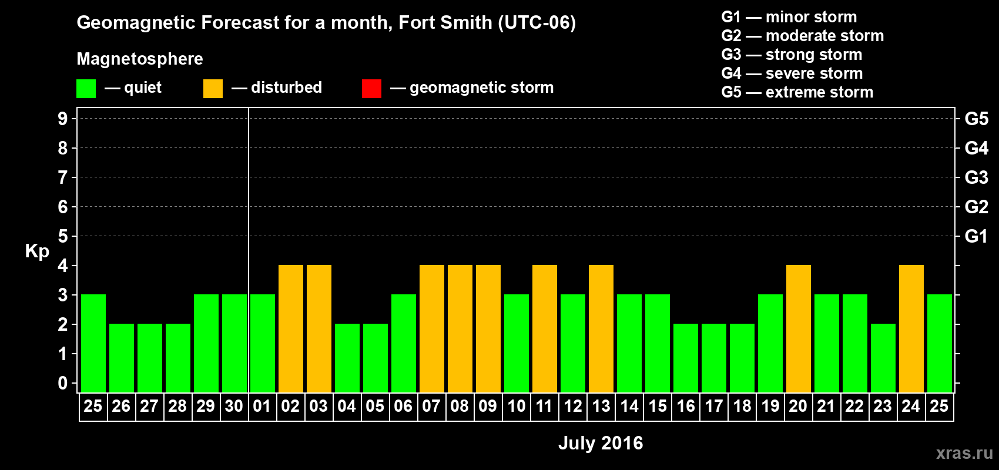Click the date label 12 on axis
Viewport: 999px width, 470px height.
(x=572, y=406)
